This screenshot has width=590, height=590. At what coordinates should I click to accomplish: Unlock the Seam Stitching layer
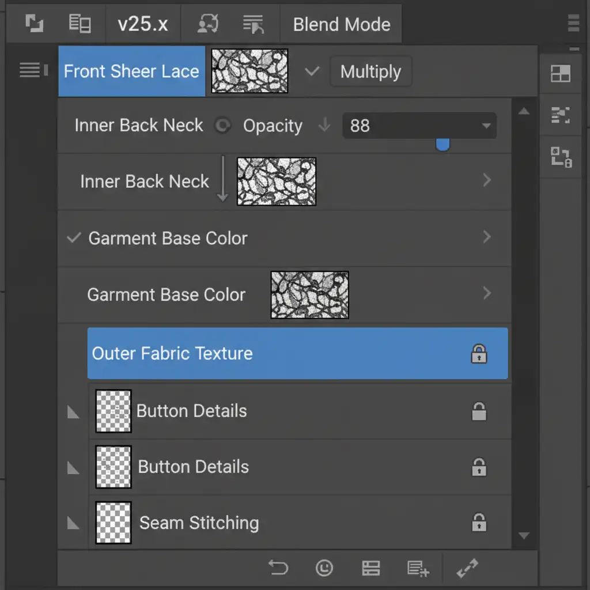(479, 523)
